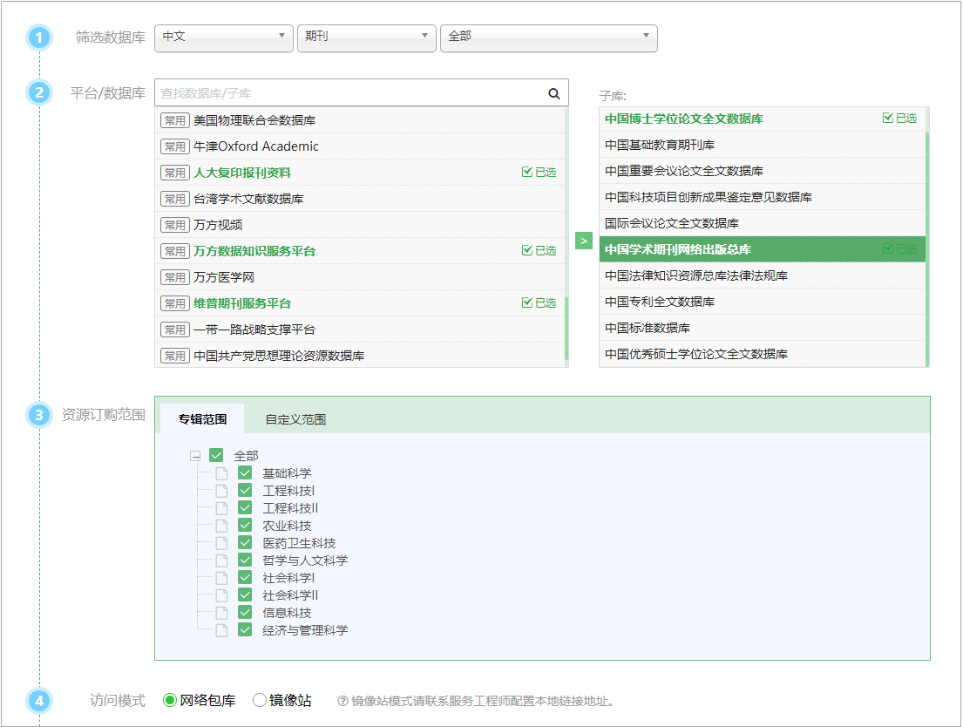Select 万方医学网 in the database list
This screenshot has width=963, height=727.
359,277
